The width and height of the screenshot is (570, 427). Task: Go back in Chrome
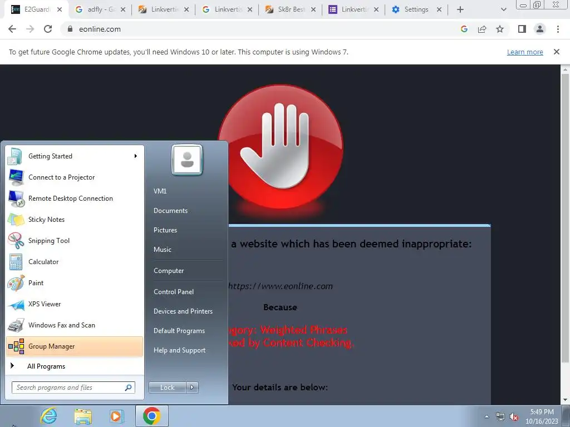tap(12, 29)
